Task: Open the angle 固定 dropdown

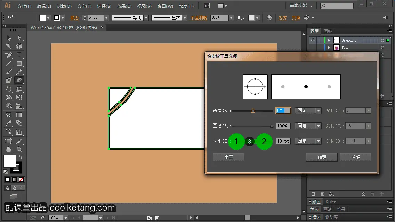Action: pos(308,111)
